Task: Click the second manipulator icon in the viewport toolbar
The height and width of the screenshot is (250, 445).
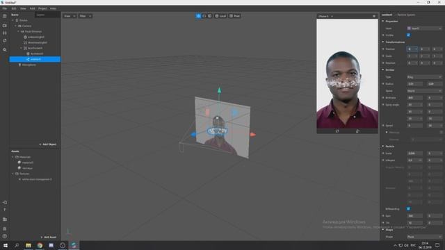Action: click(x=204, y=16)
